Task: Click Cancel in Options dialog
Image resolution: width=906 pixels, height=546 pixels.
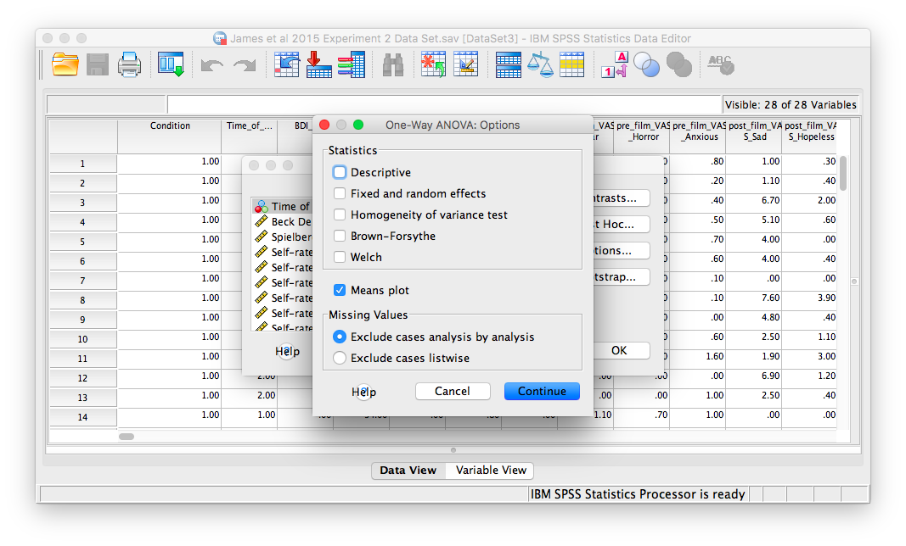Action: tap(453, 391)
